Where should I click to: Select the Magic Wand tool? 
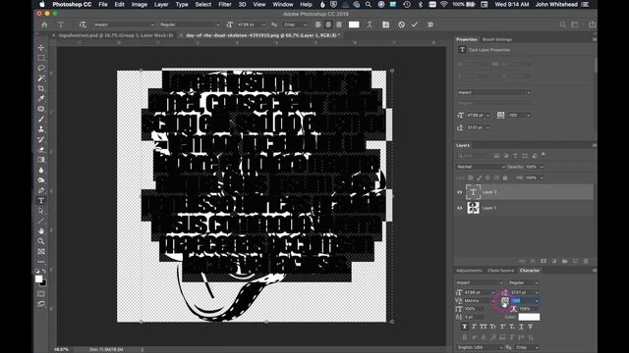point(41,78)
